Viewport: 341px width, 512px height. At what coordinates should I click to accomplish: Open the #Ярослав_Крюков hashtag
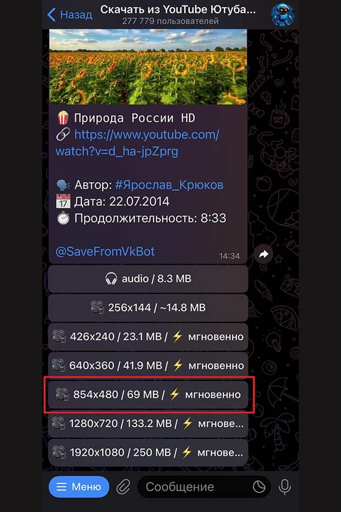169,185
